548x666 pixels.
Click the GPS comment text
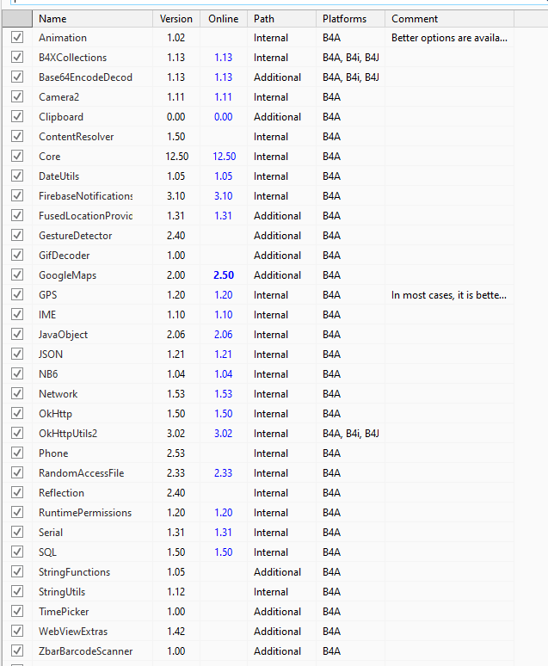[449, 295]
